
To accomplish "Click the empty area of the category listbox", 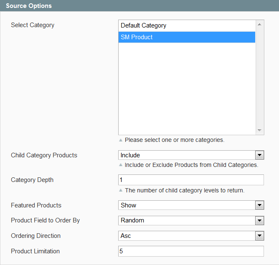I will (187, 88).
